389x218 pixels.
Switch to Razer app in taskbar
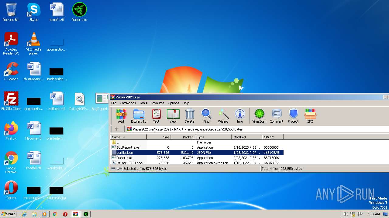(x=86, y=214)
